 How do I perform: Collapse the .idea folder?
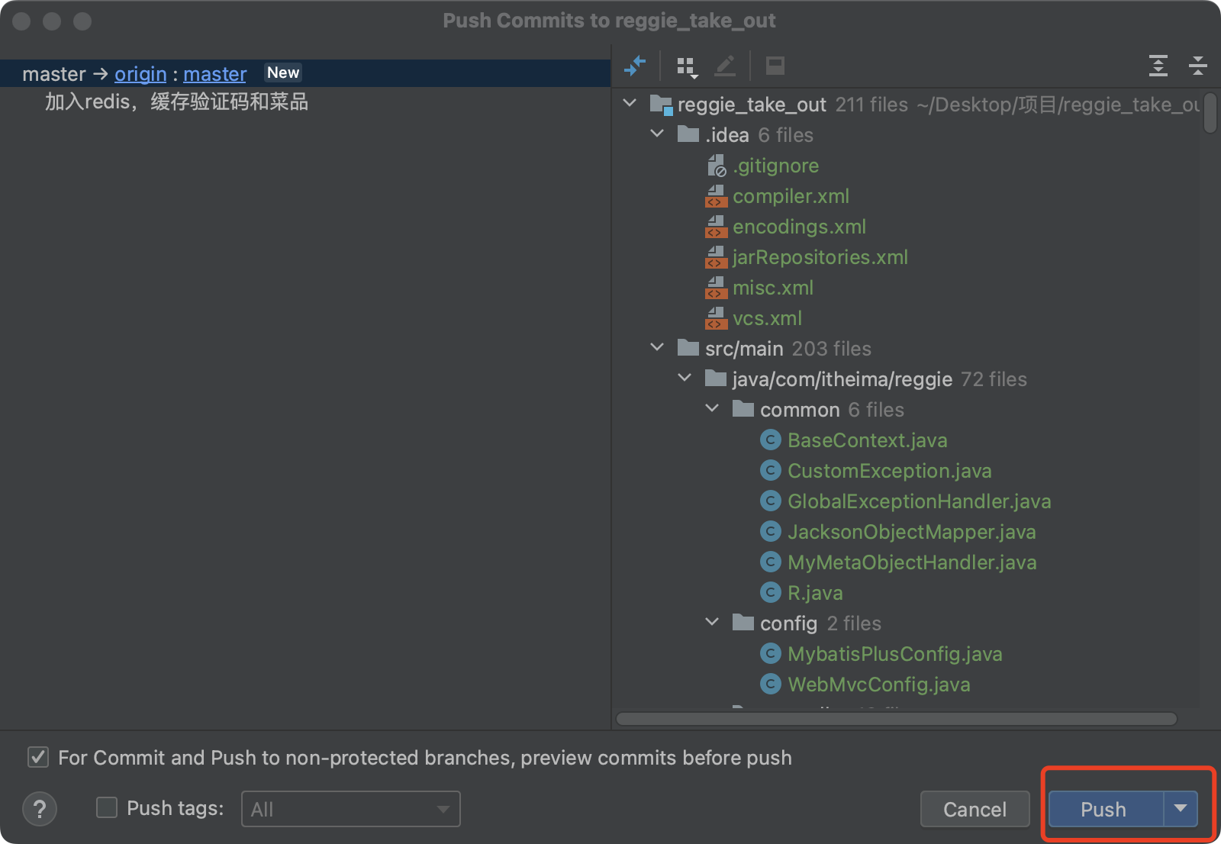pyautogui.click(x=657, y=134)
